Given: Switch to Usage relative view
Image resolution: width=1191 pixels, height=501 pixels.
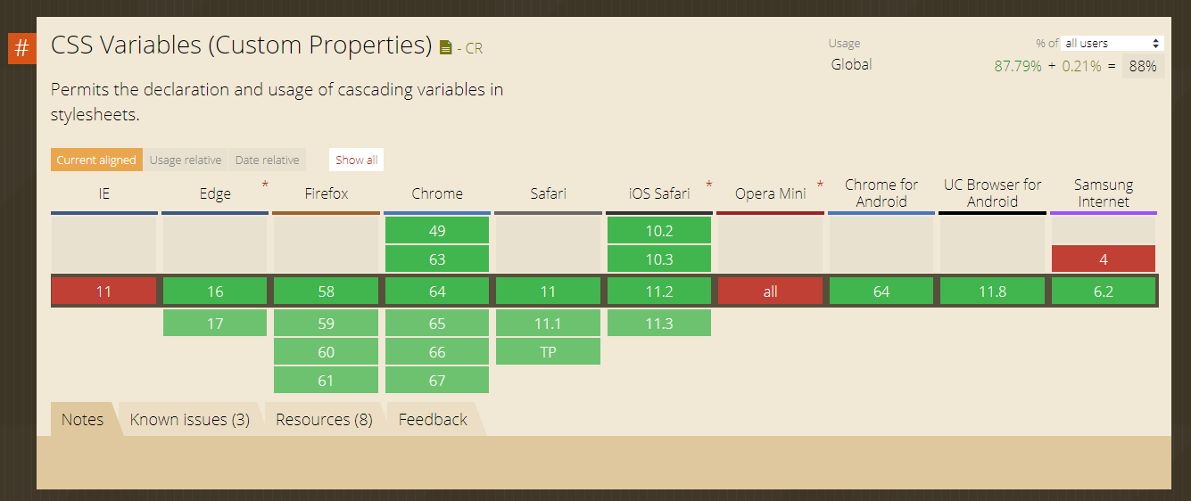Looking at the screenshot, I should pos(186,160).
